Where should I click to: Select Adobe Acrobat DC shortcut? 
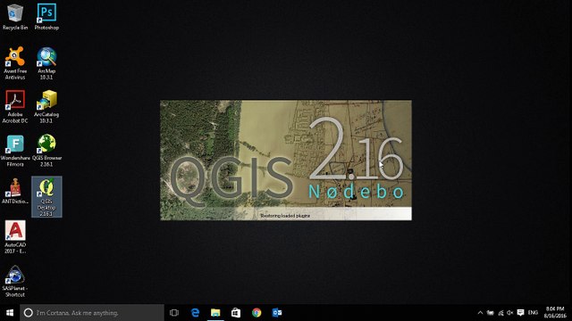coord(15,107)
